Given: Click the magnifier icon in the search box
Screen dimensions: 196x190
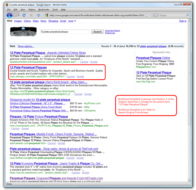Looking at the screenshot, I should (x=188, y=15).
